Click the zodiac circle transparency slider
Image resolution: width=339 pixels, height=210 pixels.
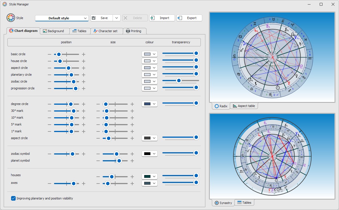(x=181, y=81)
